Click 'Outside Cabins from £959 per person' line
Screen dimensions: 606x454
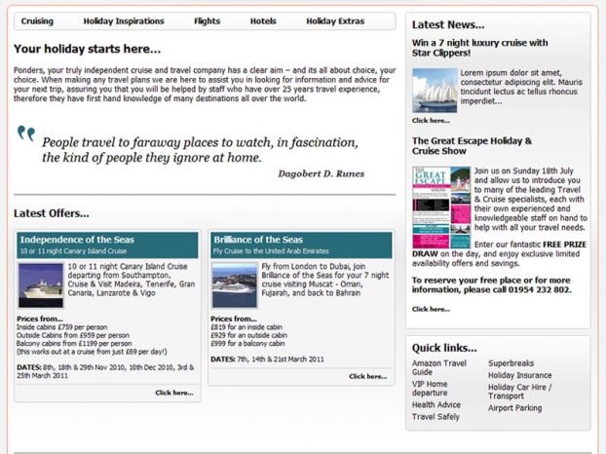pos(73,335)
